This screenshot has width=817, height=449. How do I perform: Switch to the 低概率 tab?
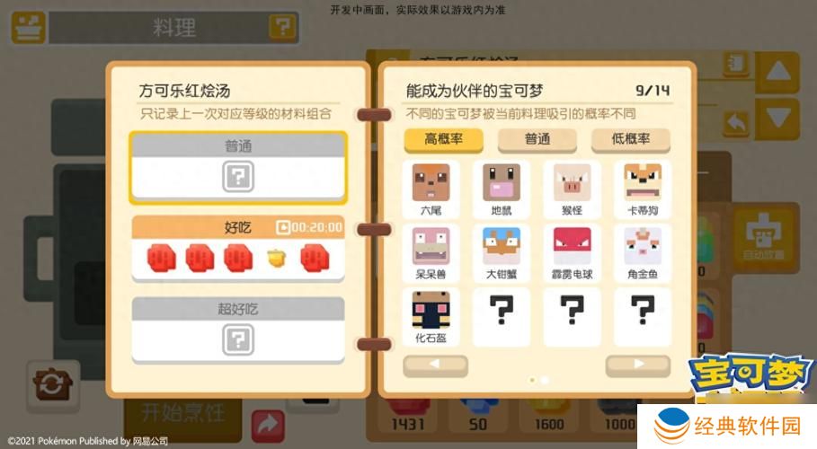pyautogui.click(x=630, y=139)
